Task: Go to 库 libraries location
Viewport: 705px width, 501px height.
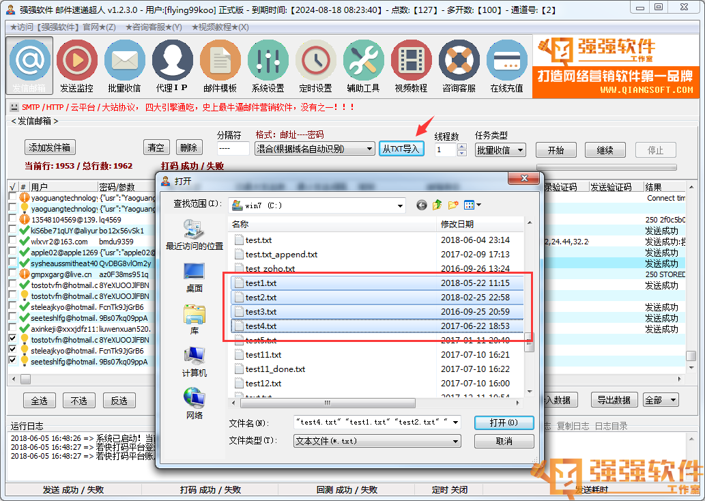Action: click(195, 319)
